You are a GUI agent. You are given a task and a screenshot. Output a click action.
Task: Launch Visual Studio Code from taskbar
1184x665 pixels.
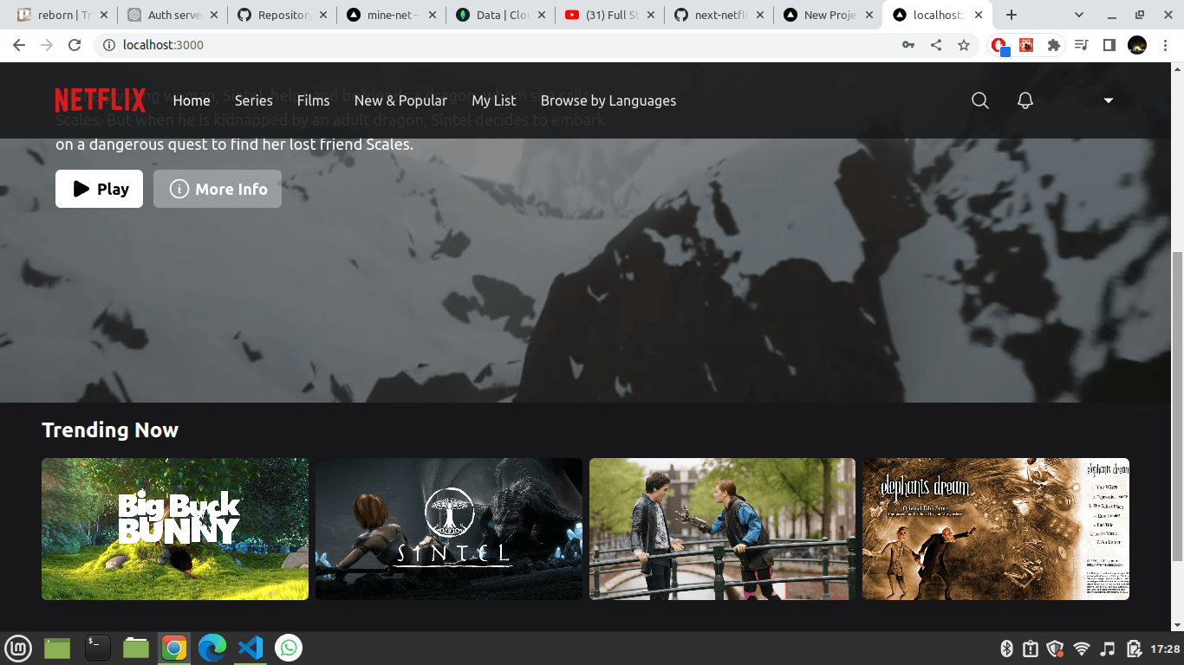pyautogui.click(x=250, y=648)
